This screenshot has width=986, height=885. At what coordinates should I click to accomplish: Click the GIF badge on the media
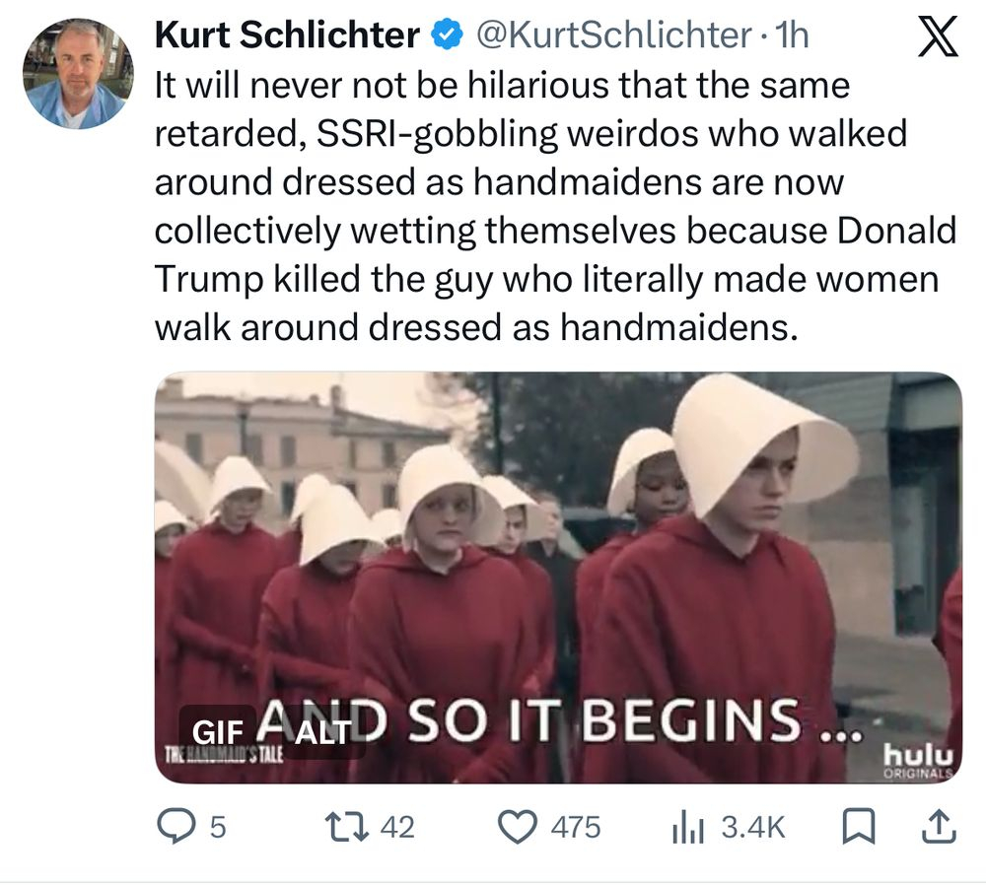216,733
